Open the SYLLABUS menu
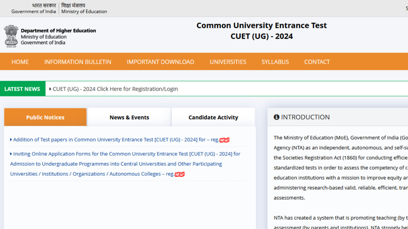Image resolution: width=408 pixels, height=229 pixels. (275, 62)
